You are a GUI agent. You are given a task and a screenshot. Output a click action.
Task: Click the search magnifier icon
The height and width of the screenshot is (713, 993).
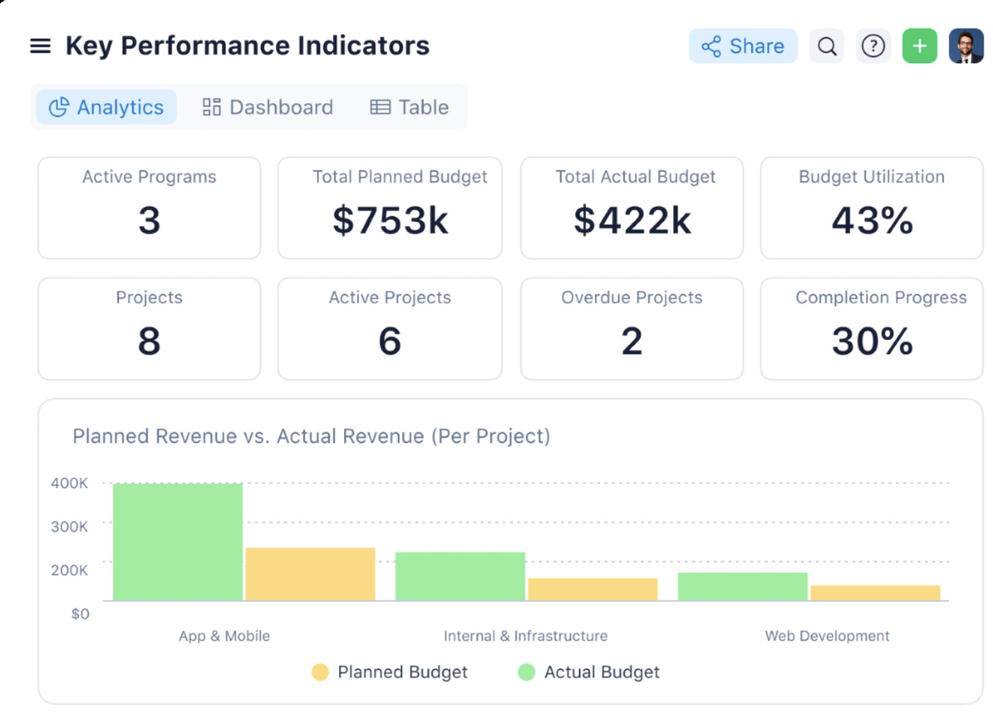coord(826,45)
